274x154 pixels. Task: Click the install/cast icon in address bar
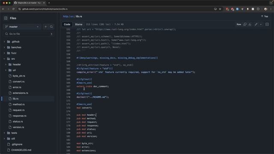click(x=215, y=9)
